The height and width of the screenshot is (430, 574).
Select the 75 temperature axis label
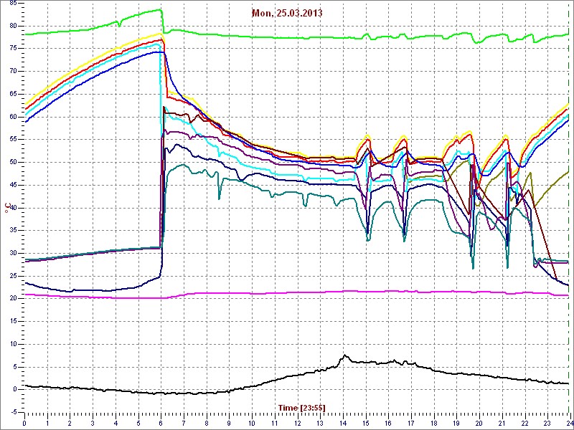tap(13, 48)
